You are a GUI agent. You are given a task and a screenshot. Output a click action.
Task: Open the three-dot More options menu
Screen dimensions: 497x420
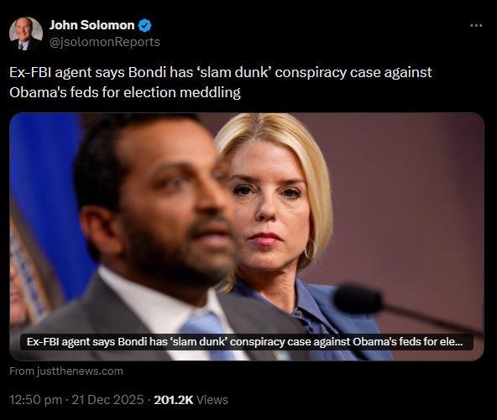pyautogui.click(x=476, y=25)
